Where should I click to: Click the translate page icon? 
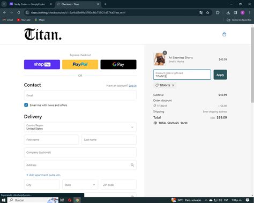(201, 12)
